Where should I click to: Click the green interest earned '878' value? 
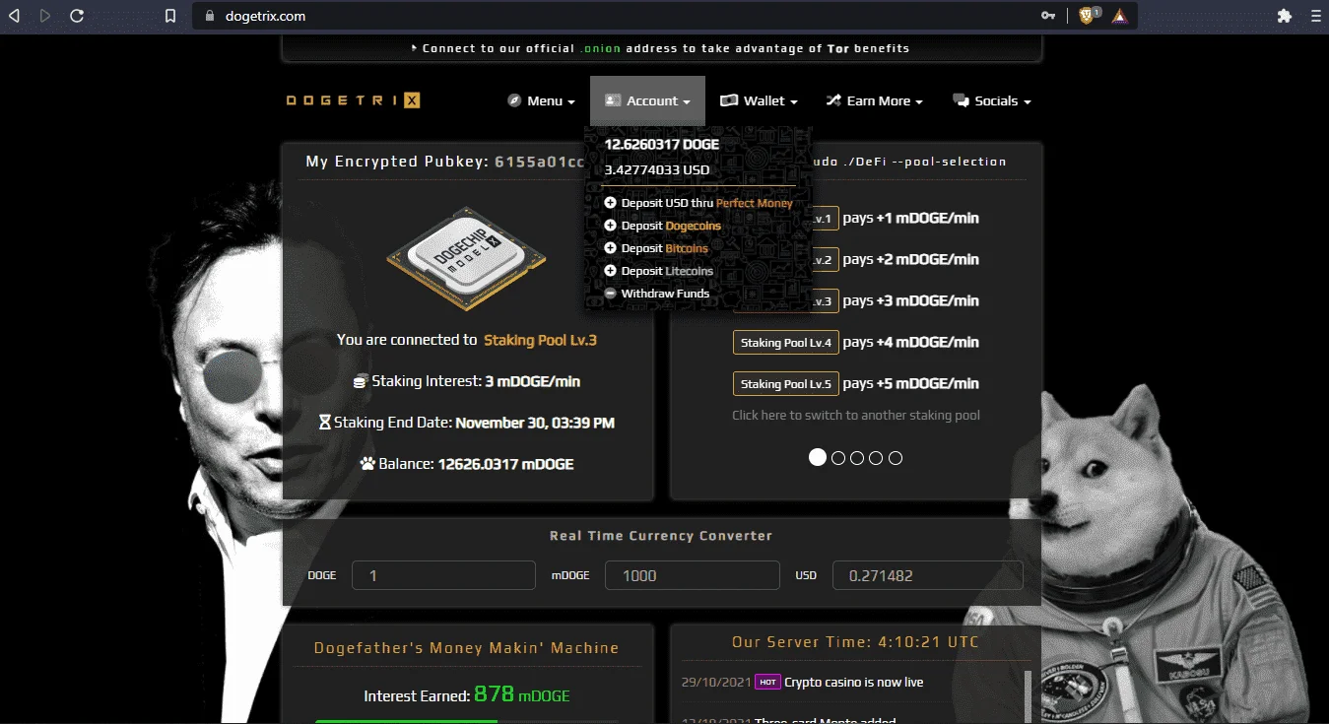pos(495,694)
